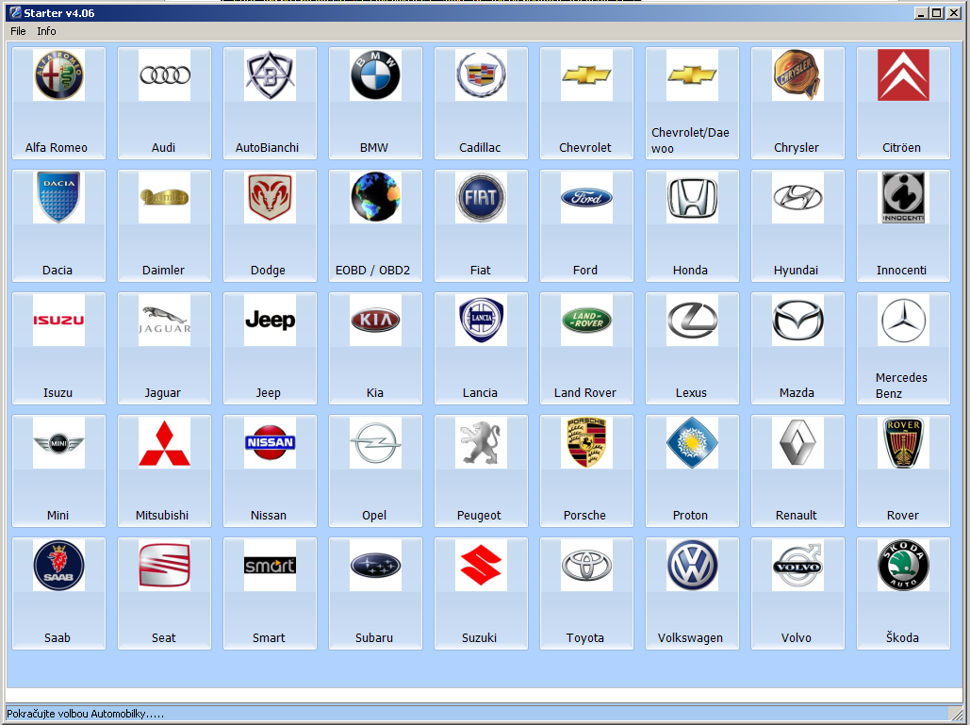
Task: Open the Info menu
Action: click(x=46, y=31)
